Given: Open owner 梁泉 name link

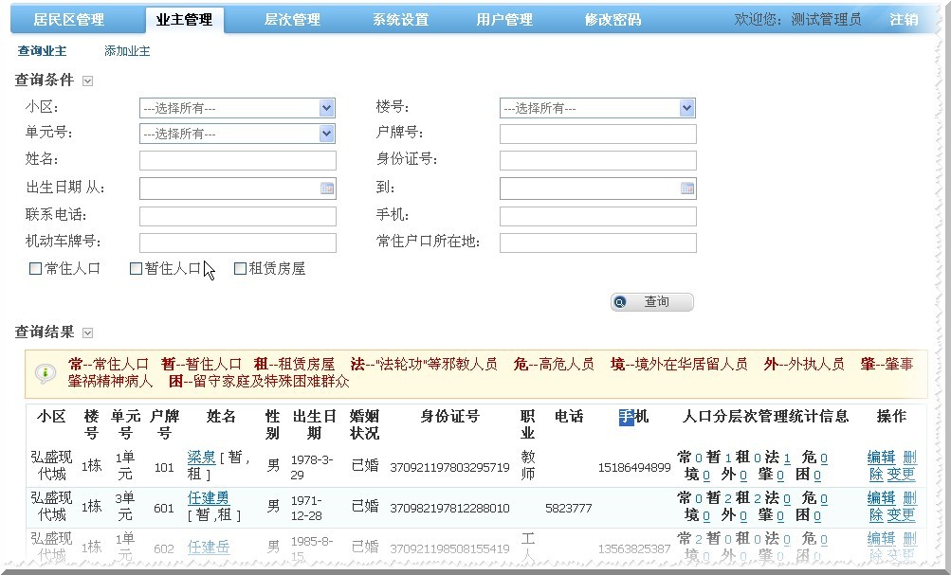Looking at the screenshot, I should click(x=201, y=458).
